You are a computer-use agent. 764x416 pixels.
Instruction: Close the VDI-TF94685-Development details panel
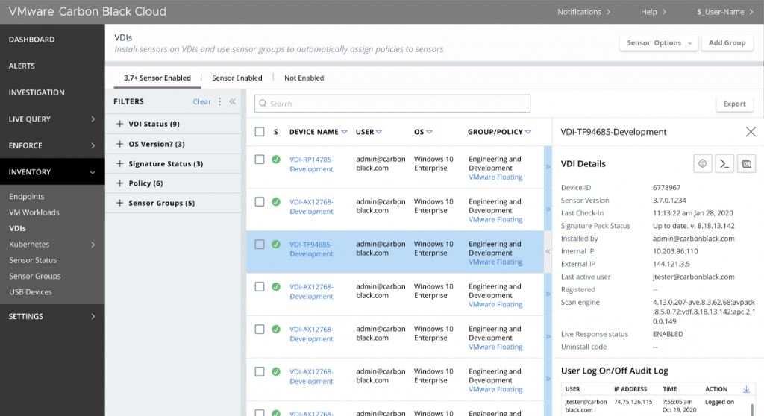[751, 132]
